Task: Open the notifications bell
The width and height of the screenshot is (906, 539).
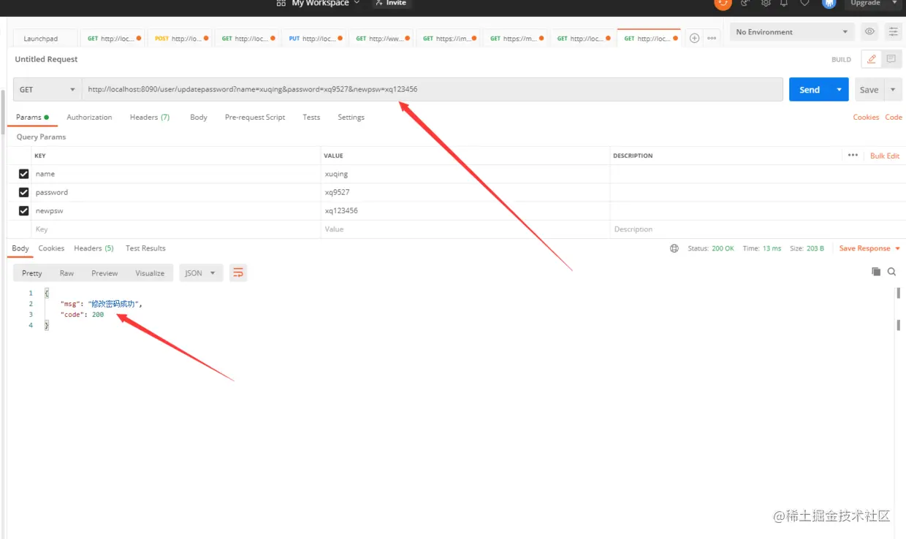Action: pos(785,3)
